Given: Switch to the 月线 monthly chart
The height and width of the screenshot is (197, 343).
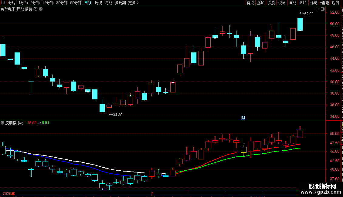Looking at the screenshot, I should 108,3.
